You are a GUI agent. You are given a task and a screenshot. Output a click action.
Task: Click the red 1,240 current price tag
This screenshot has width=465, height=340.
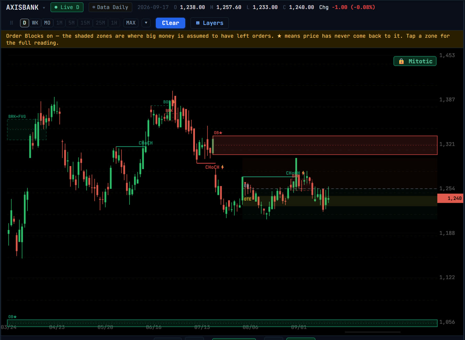(x=450, y=198)
